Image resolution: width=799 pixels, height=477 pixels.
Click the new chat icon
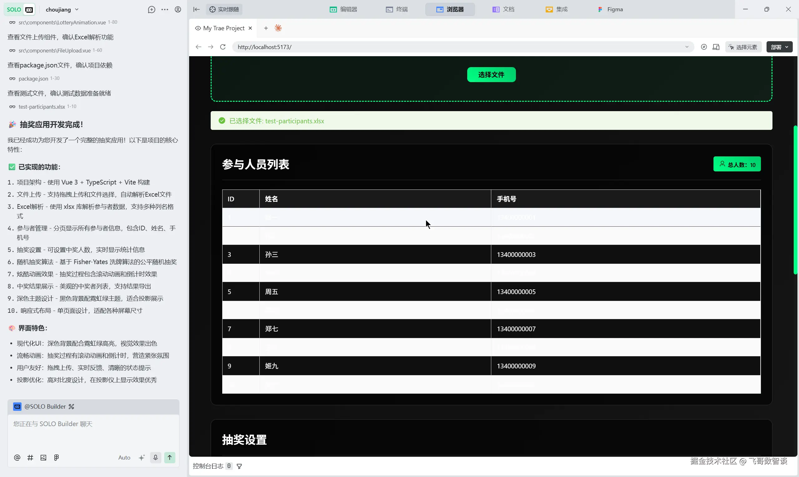(151, 10)
